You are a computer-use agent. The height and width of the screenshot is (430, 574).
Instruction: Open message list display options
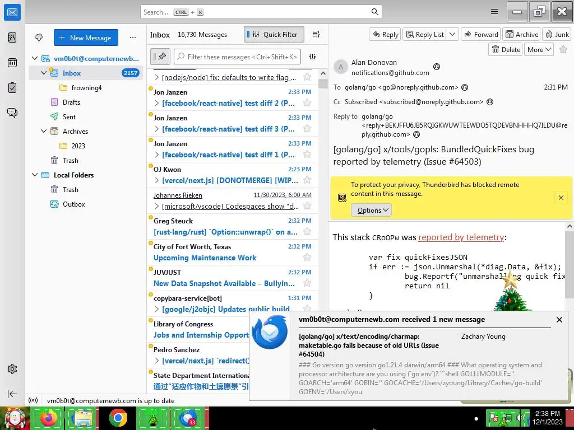316,34
